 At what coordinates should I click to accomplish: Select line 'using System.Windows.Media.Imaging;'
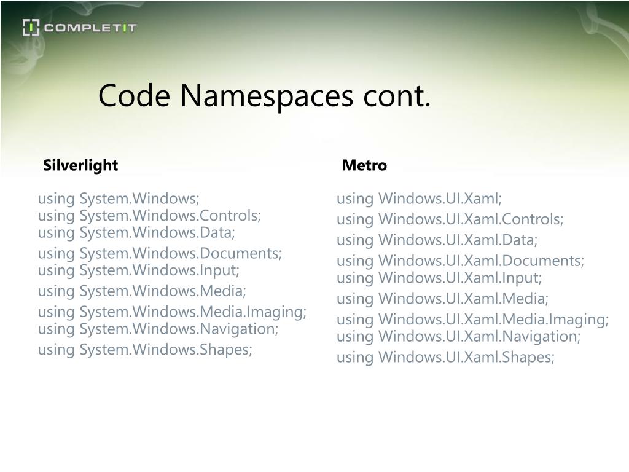(x=172, y=312)
